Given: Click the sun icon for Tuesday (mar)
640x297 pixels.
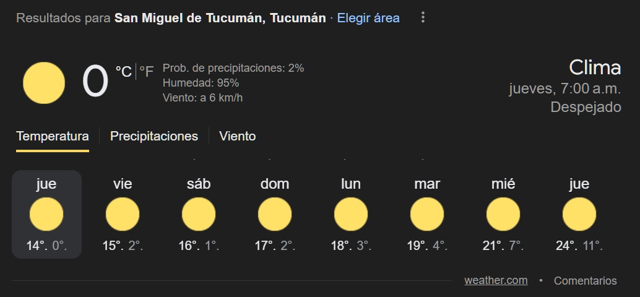Looking at the screenshot, I should 427,215.
